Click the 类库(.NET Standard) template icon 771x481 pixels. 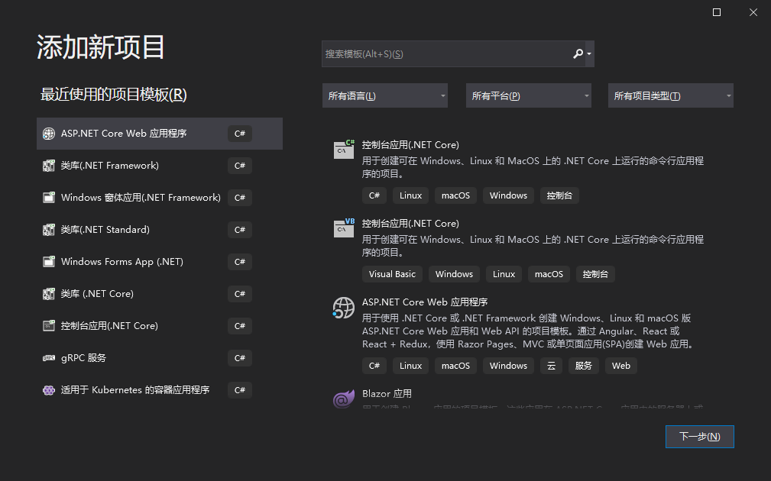48,229
